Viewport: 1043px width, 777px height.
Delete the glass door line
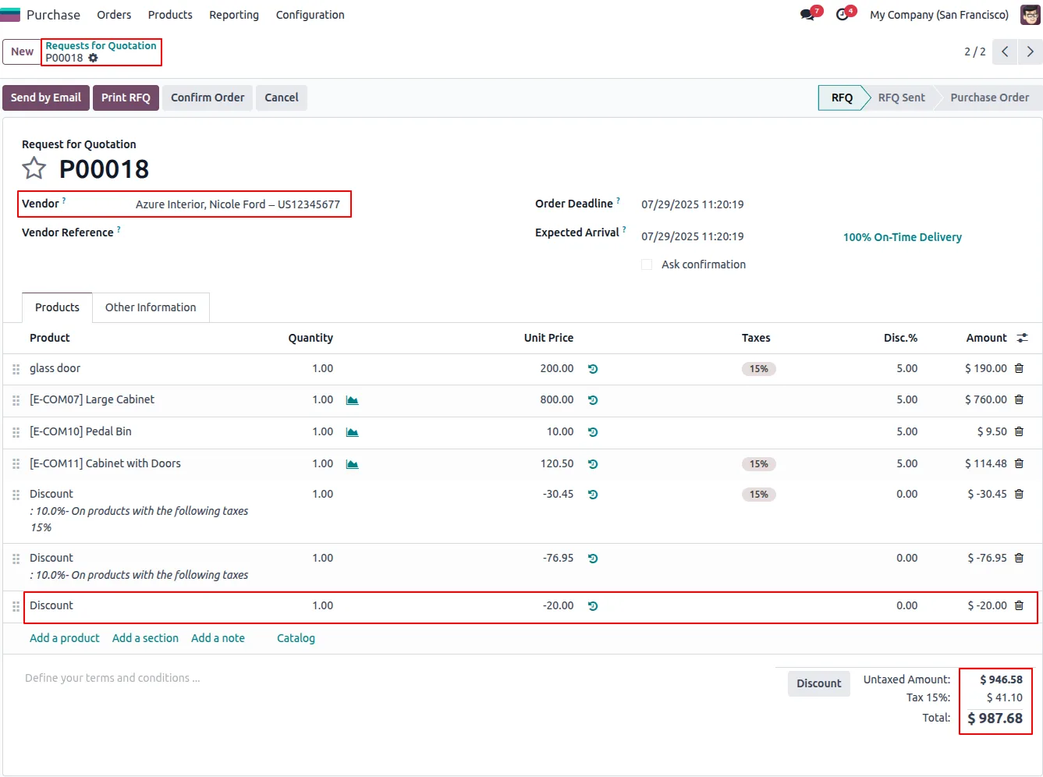coord(1019,368)
